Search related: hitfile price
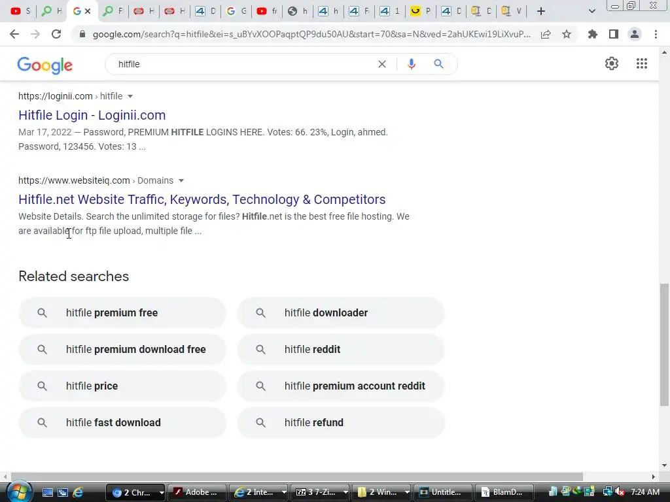 (122, 386)
